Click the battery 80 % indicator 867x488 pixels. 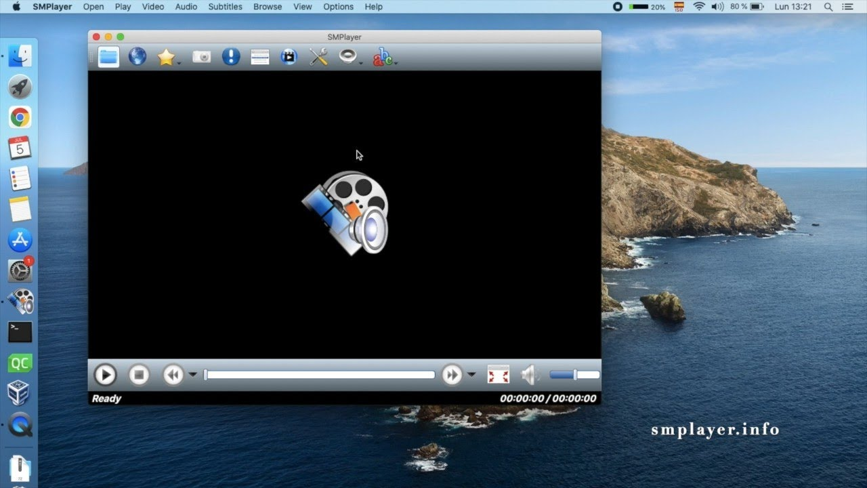(747, 7)
